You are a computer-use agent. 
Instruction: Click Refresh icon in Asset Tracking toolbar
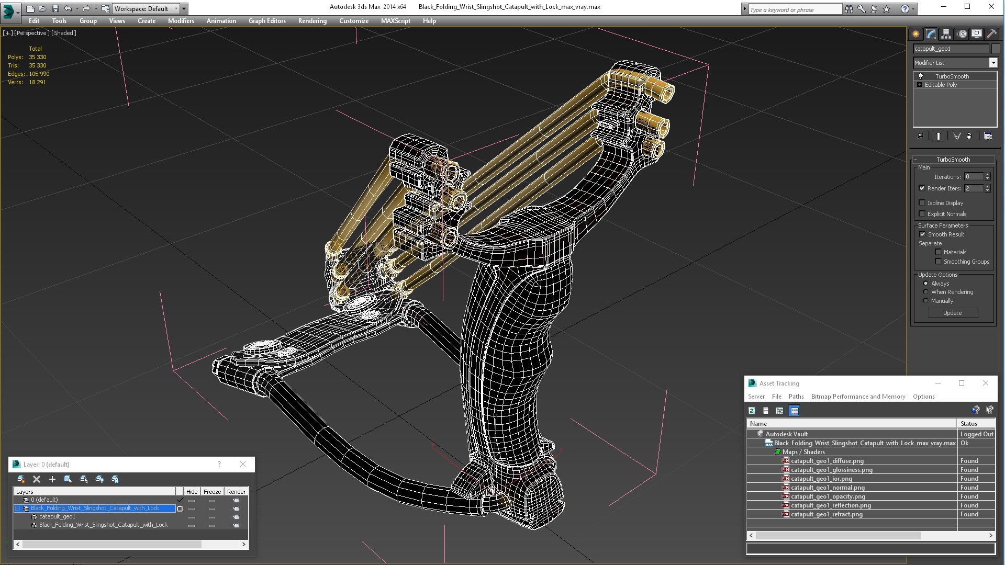click(752, 411)
